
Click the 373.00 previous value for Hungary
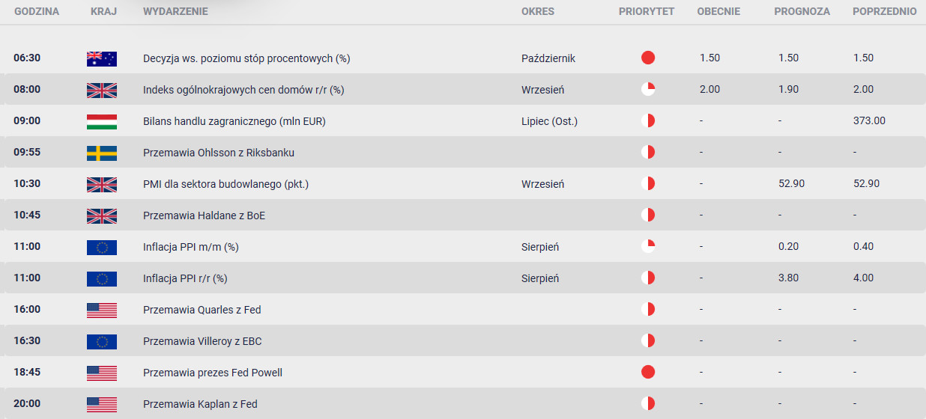pos(869,121)
